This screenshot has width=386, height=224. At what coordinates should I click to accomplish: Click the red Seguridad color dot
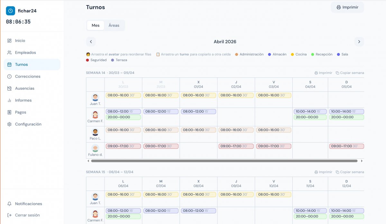click(87, 60)
